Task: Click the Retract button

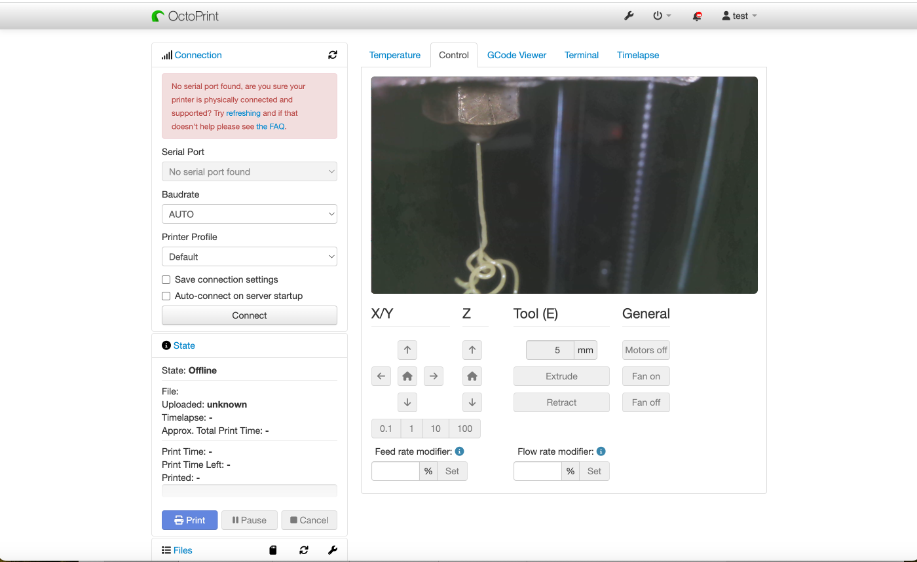Action: click(561, 402)
